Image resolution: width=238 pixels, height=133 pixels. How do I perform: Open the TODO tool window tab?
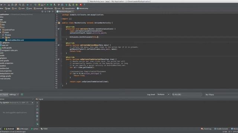pos(44,129)
